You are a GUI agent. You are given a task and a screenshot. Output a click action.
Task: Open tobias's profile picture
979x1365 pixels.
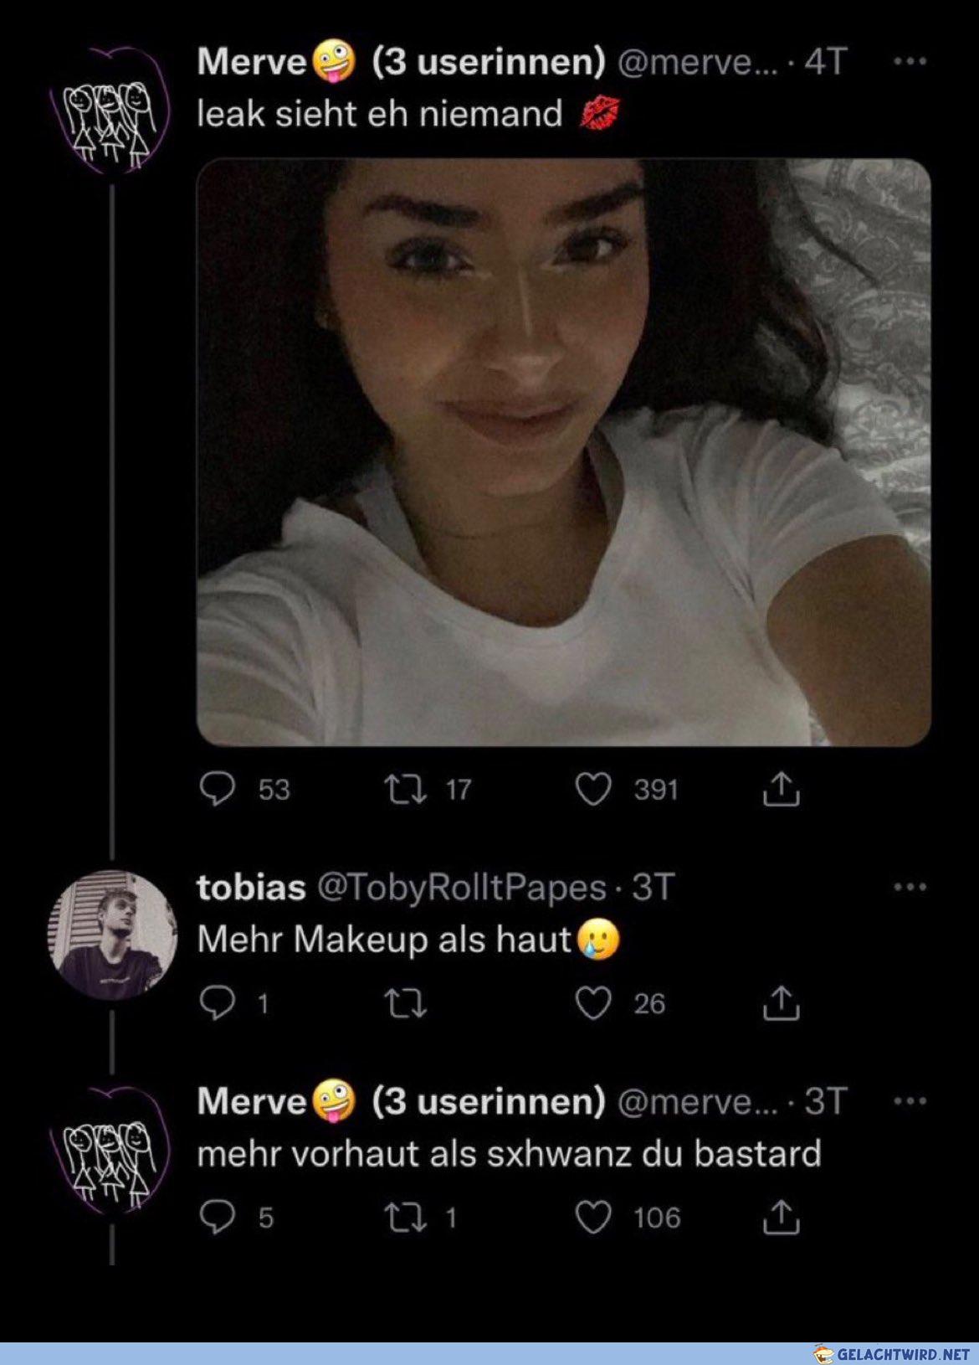coord(112,935)
